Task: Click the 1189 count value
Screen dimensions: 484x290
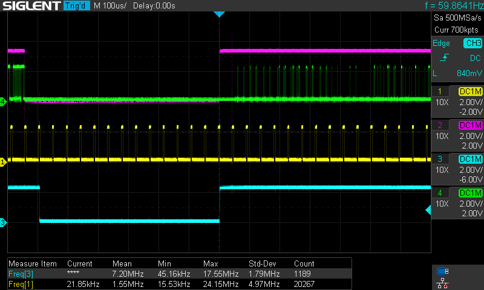Action: [x=302, y=274]
